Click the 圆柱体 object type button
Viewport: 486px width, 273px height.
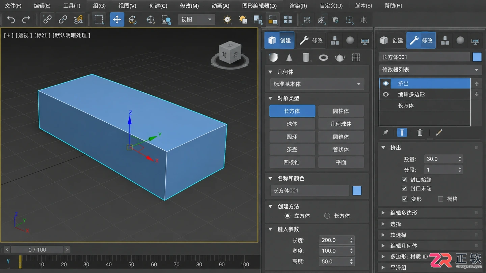(x=341, y=111)
